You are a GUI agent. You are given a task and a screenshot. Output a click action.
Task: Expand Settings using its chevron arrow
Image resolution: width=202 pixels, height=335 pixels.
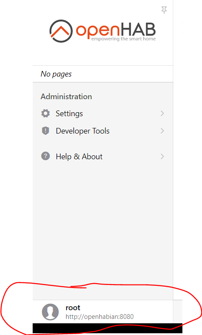[162, 113]
